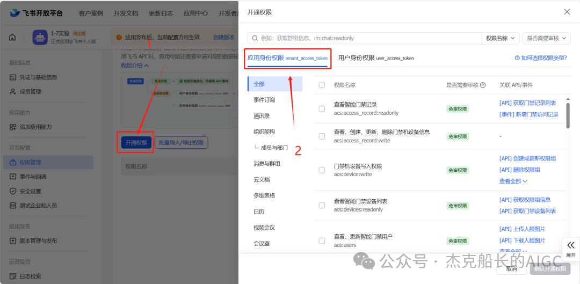The width and height of the screenshot is (580, 284).
Task: Click the home icon in the header
Action: 12,38
